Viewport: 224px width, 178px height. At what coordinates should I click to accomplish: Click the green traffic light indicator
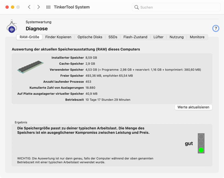point(201,150)
